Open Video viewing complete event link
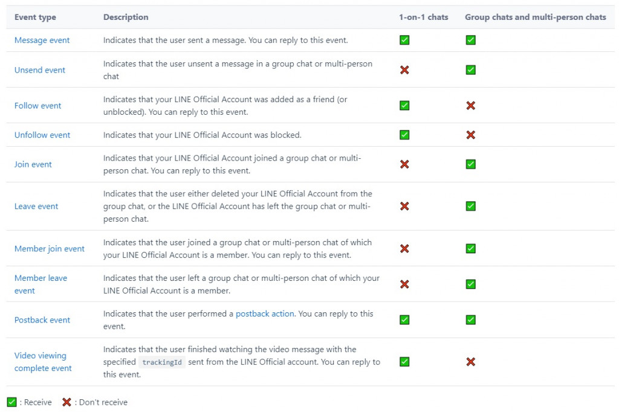The height and width of the screenshot is (415, 619). coord(41,356)
